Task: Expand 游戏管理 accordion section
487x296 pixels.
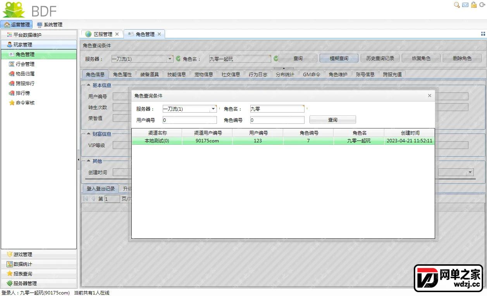Action: [39, 254]
